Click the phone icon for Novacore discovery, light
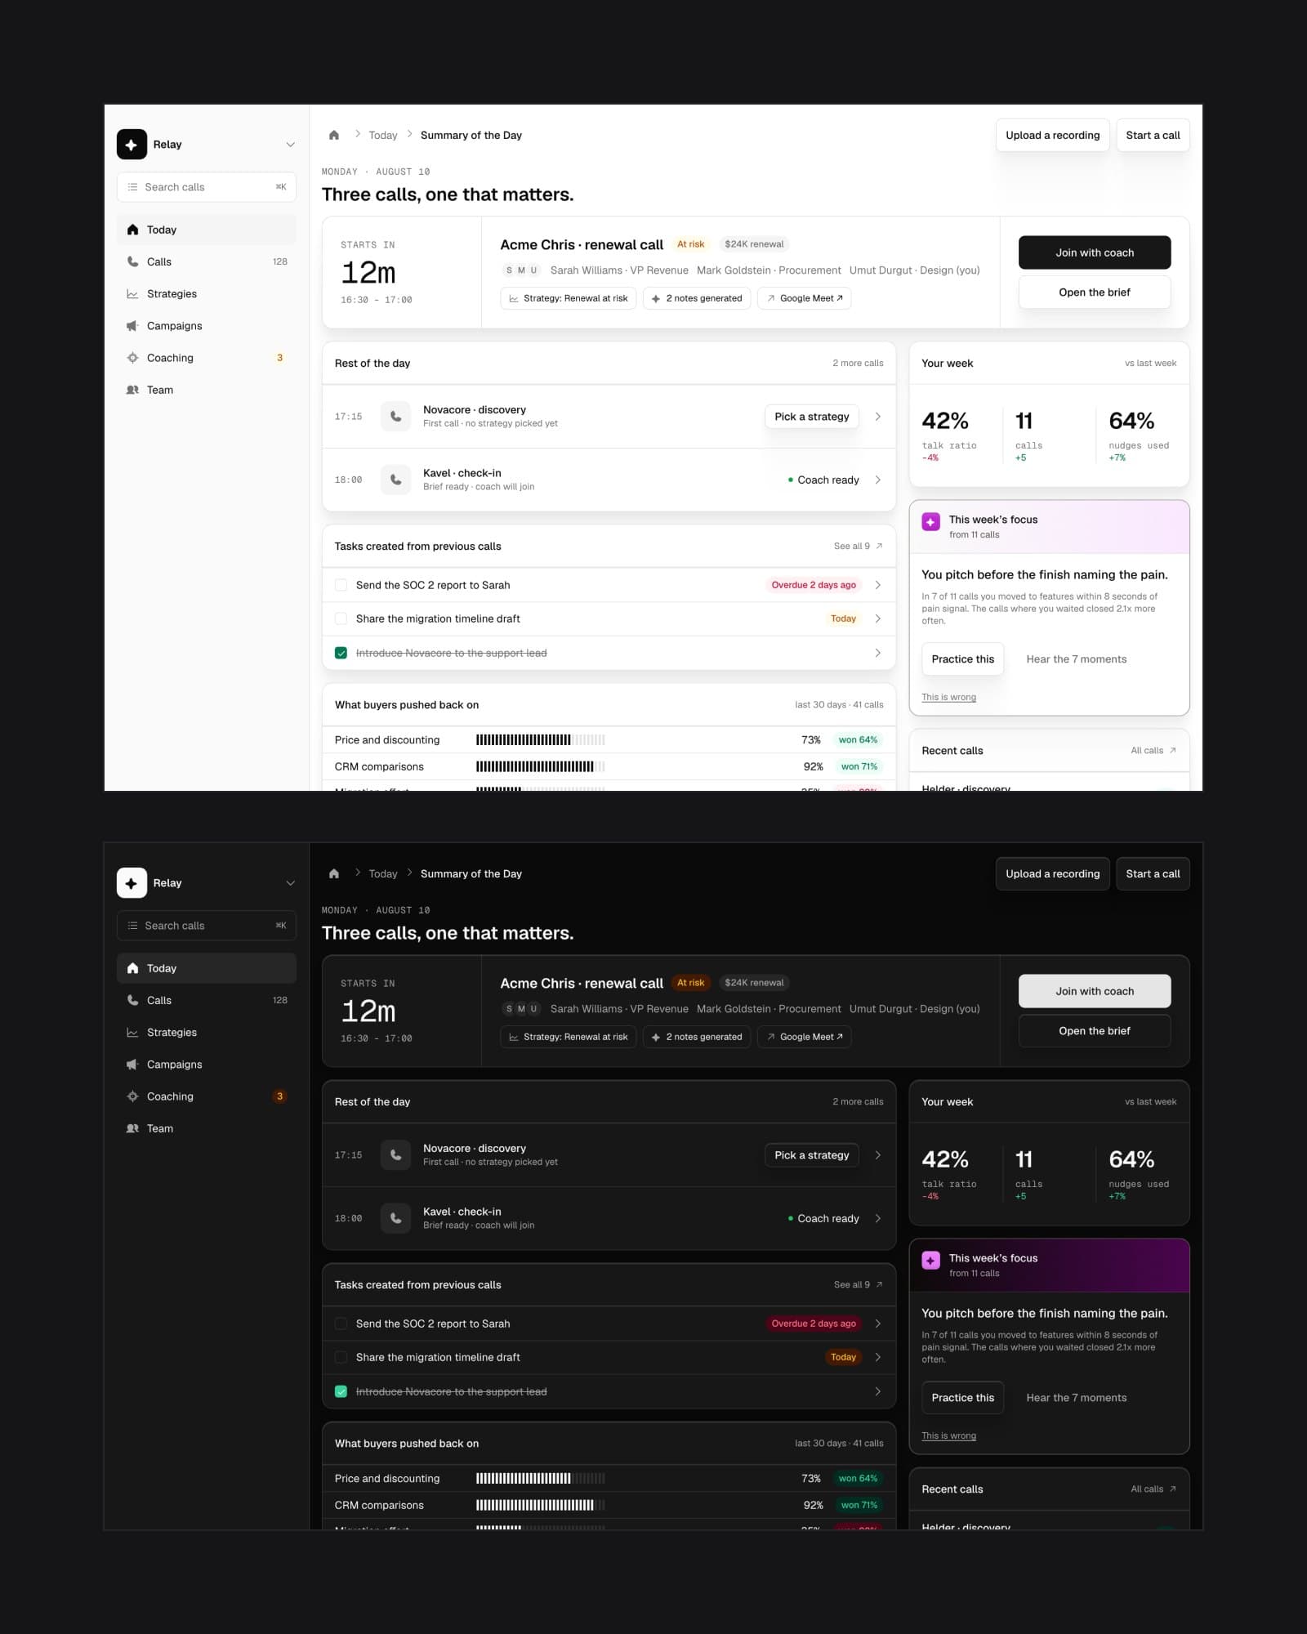The image size is (1307, 1634). [x=395, y=417]
